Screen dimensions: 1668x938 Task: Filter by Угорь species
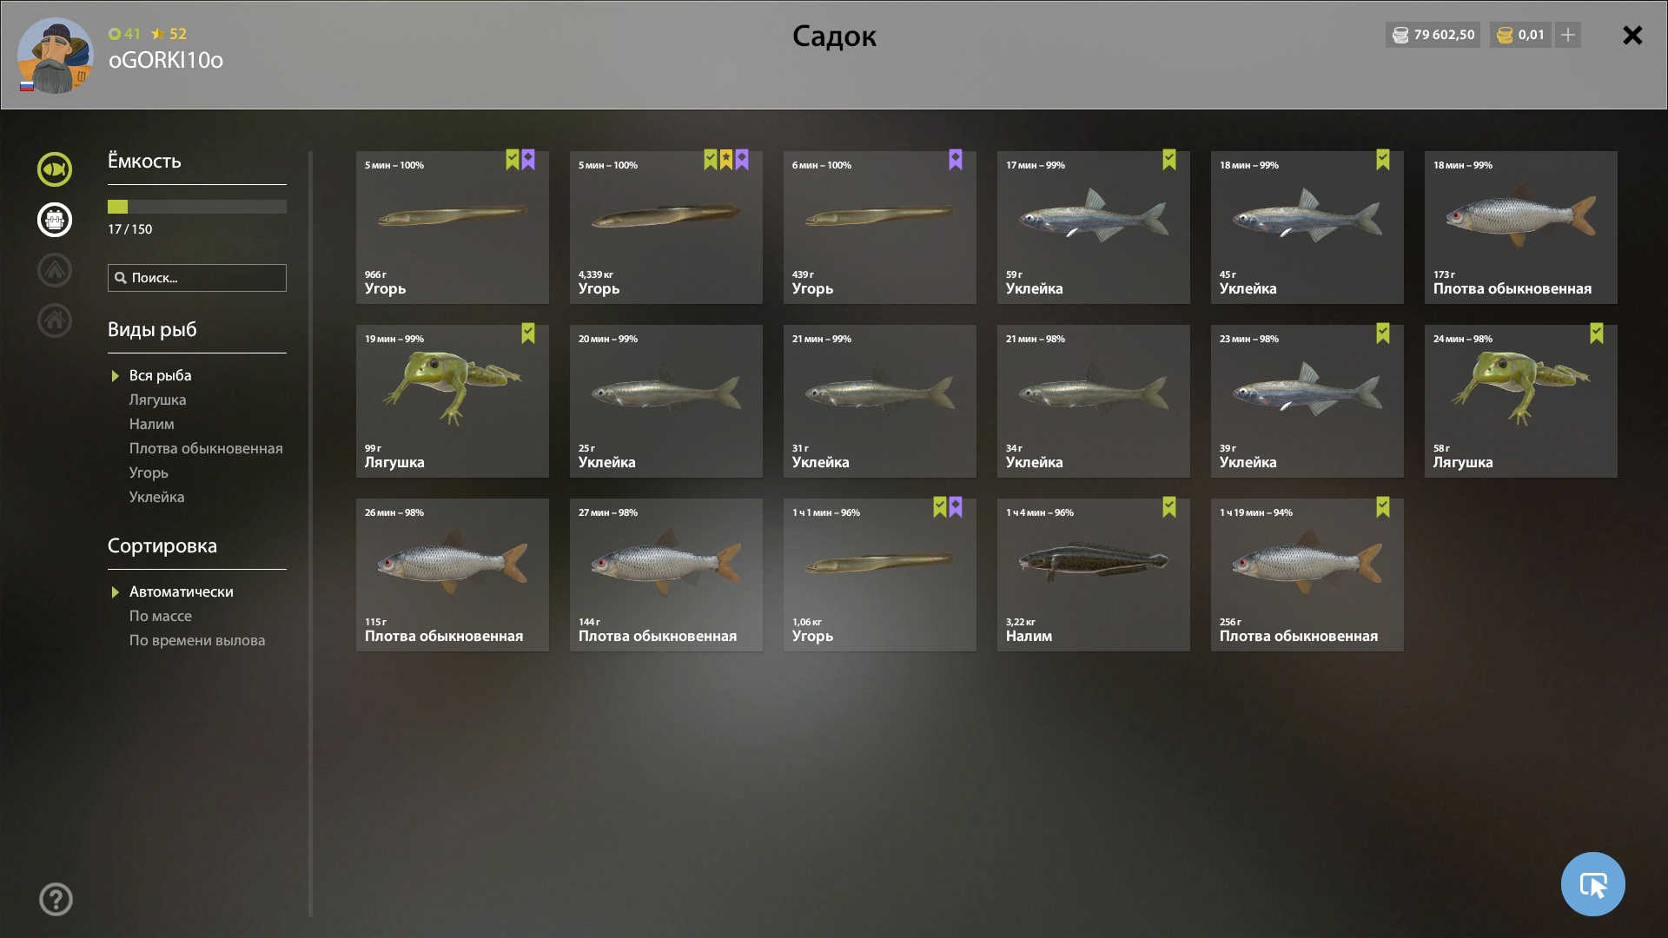[x=149, y=472]
